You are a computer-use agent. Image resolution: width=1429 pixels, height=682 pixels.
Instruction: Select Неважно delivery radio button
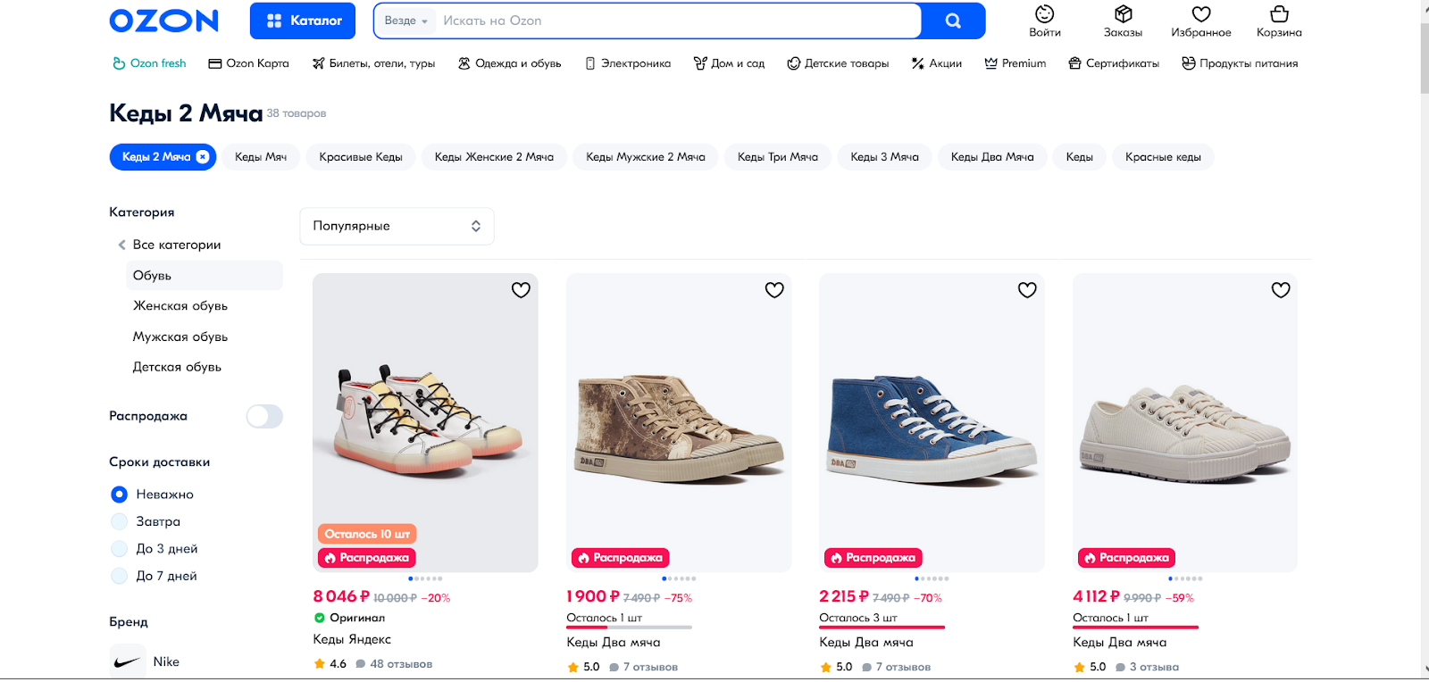(x=119, y=495)
